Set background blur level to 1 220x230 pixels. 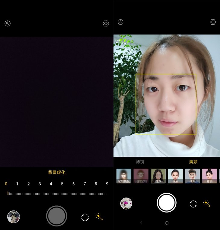tap(17, 184)
